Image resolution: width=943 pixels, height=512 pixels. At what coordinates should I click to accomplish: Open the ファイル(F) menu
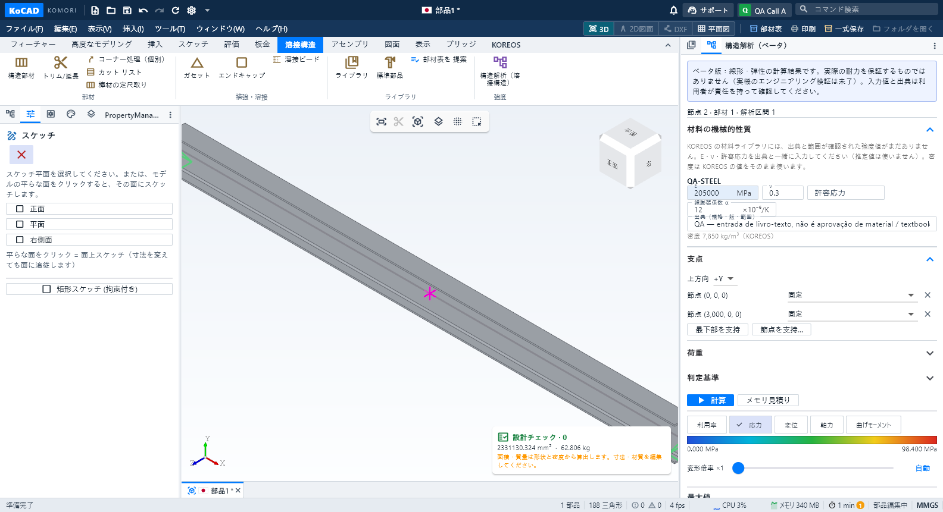24,29
